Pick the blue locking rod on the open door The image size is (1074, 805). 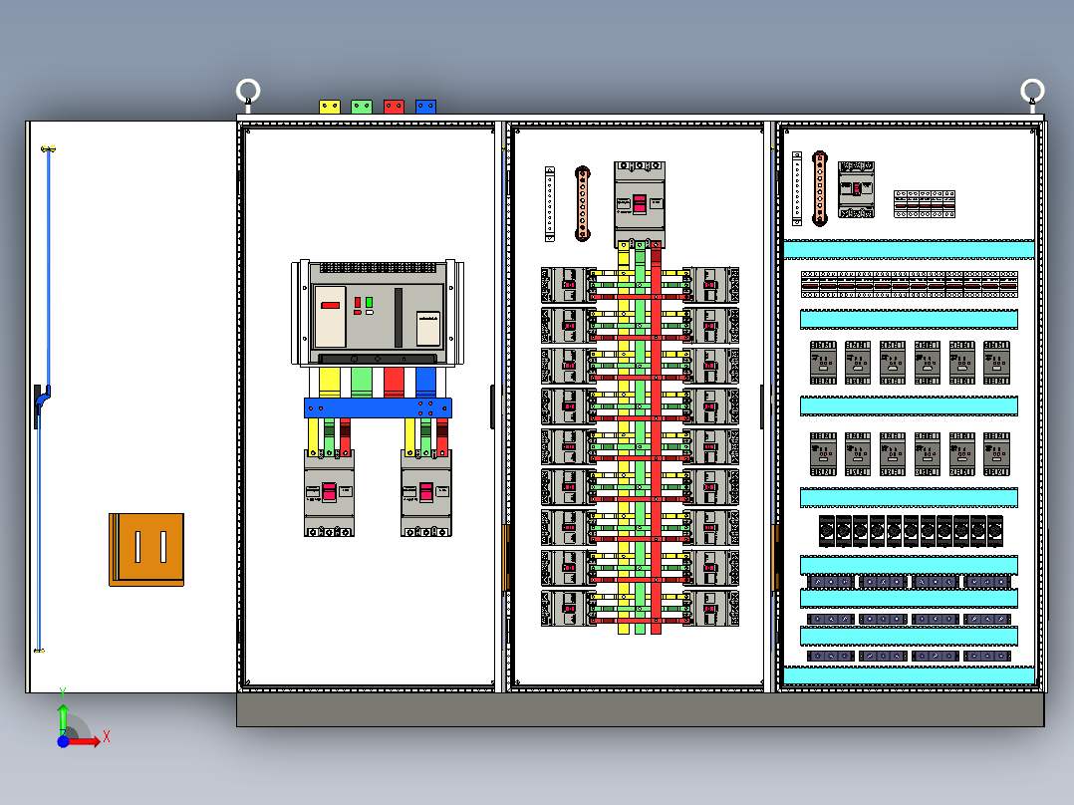(x=48, y=269)
